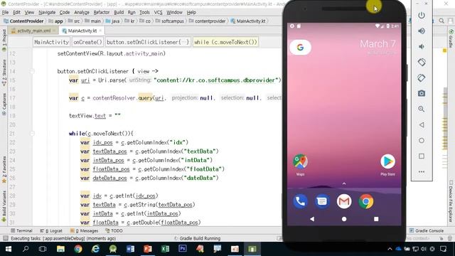Click emulator toolbar Overview square icon
Image resolution: width=455 pixels, height=256 pixels.
[x=422, y=156]
